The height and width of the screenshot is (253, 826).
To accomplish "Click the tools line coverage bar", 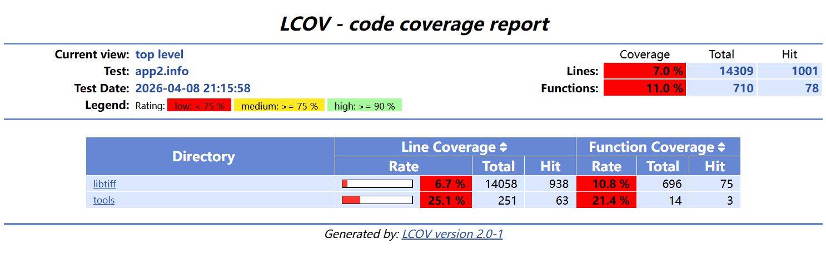I will (x=377, y=200).
